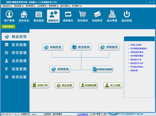Image resolution: width=156 pixels, height=116 pixels.
Task: Open 采购查询 purchase query button
Action: tap(60, 69)
